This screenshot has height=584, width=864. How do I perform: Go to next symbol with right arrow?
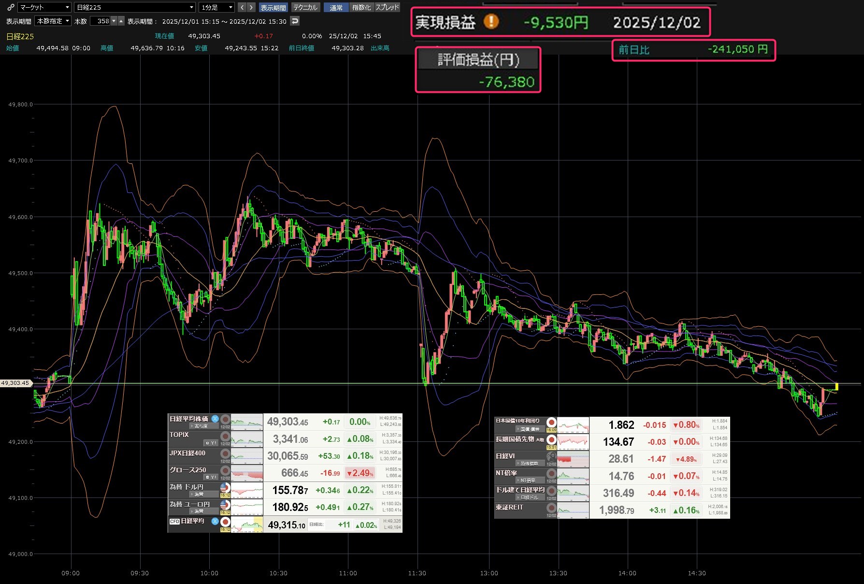(251, 7)
